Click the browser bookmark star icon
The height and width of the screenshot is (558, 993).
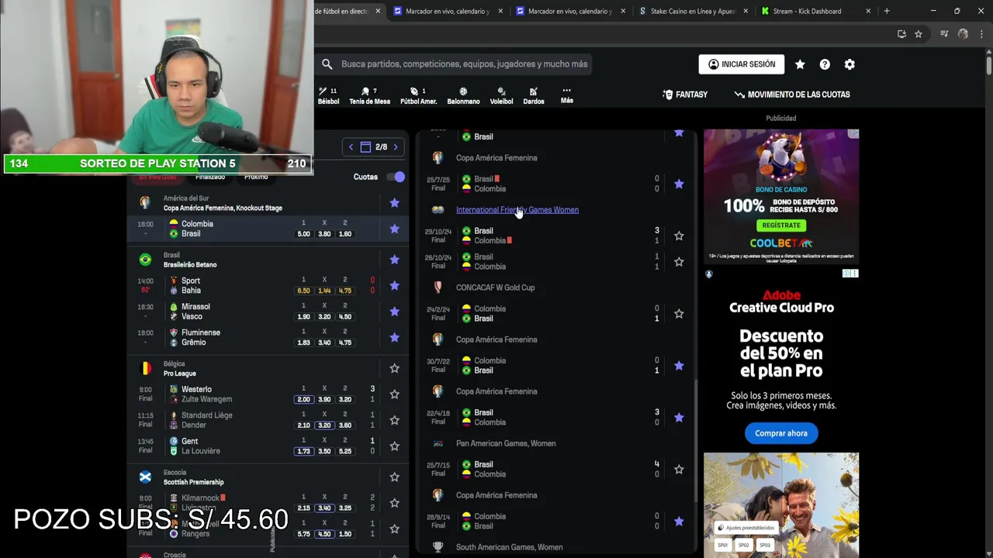click(x=919, y=34)
